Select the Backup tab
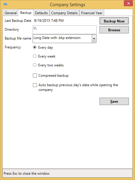The image size is (135, 180). 26,13
